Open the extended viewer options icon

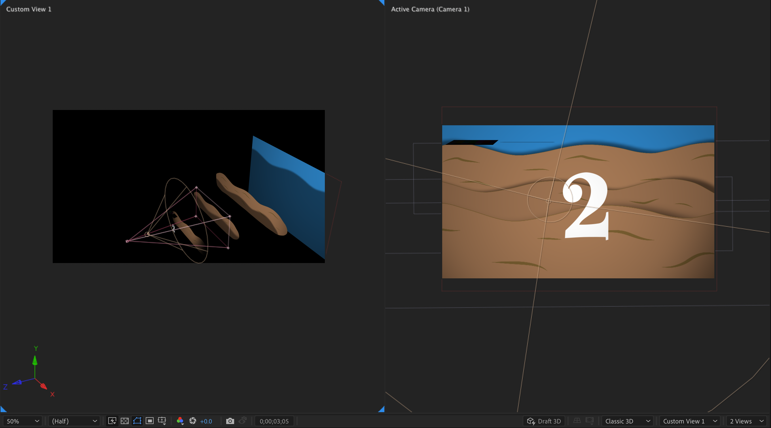(x=590, y=421)
